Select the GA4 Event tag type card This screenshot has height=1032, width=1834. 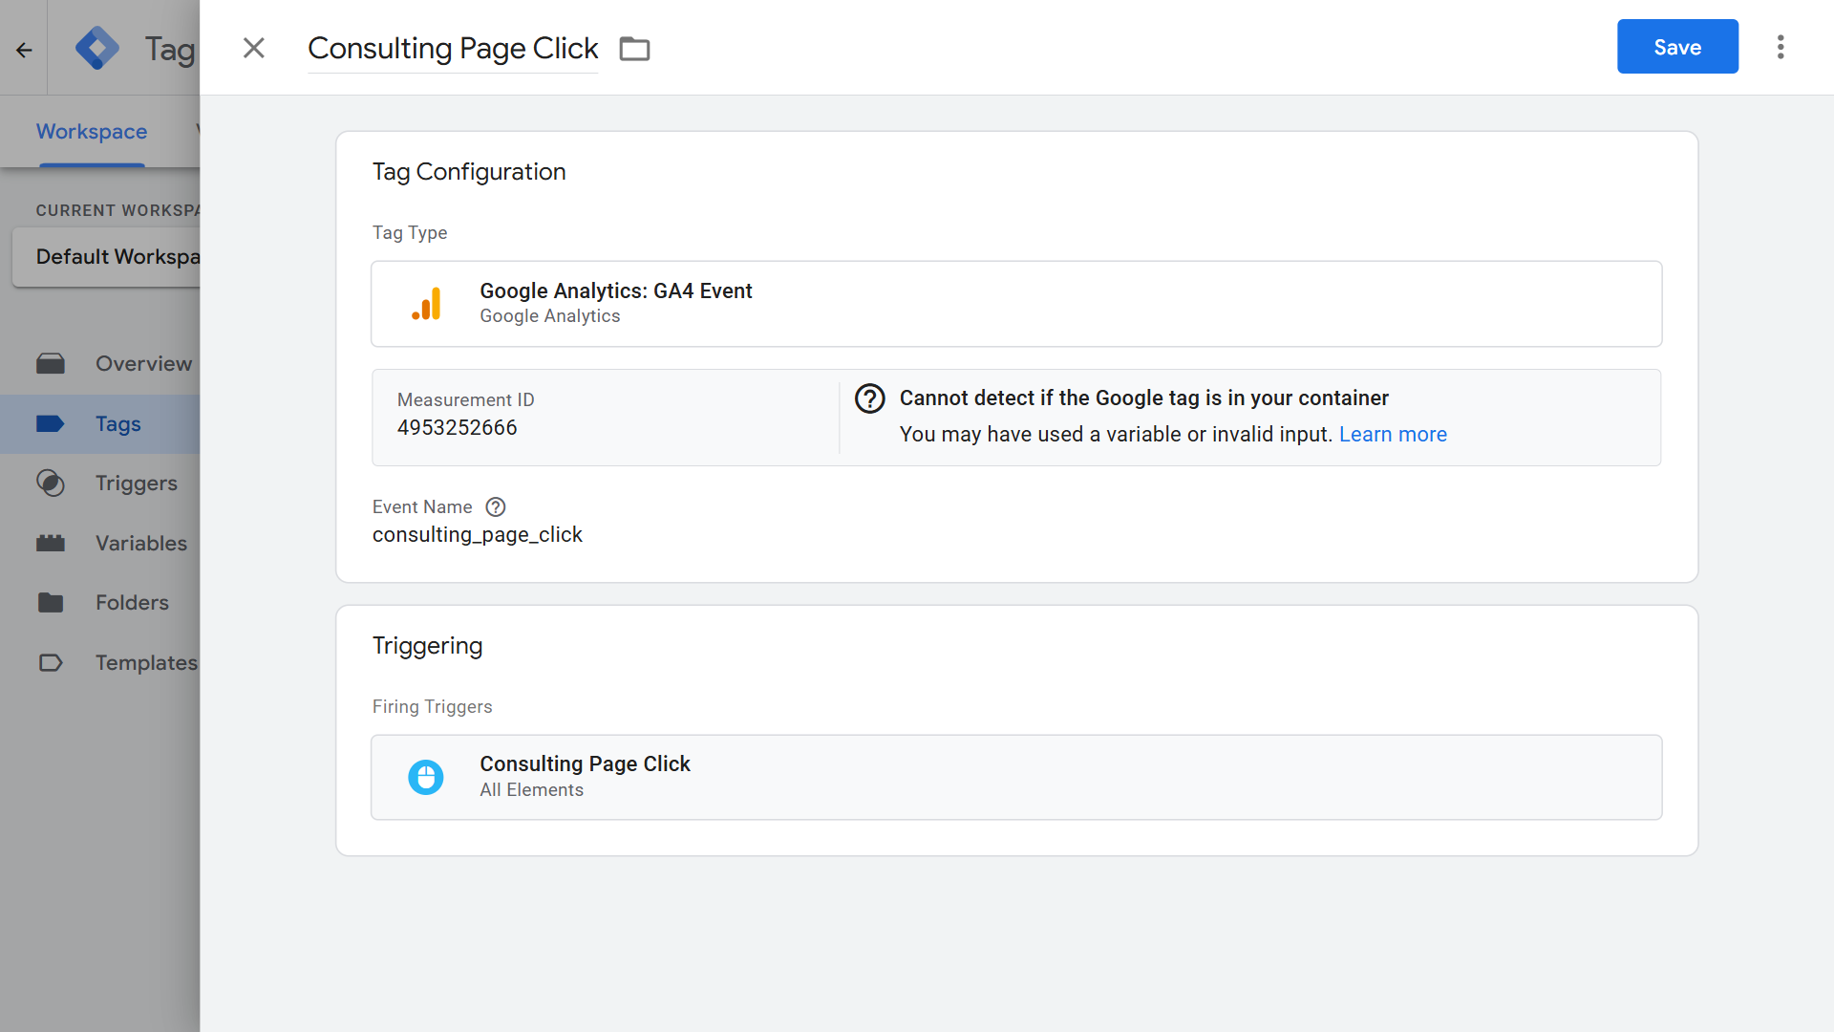1016,304
